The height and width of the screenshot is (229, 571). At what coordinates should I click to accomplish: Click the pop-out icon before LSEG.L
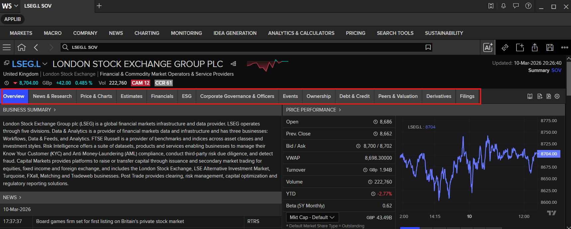[6, 63]
